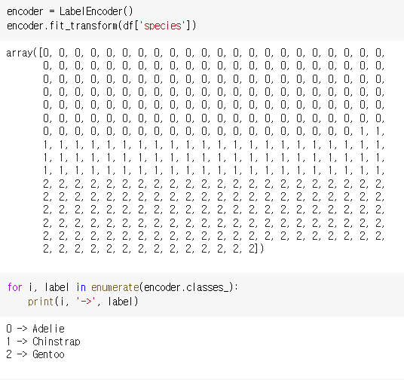Click the '0 -> Adelie' output line
Viewport: 404px width, 380px height.
pyautogui.click(x=35, y=329)
